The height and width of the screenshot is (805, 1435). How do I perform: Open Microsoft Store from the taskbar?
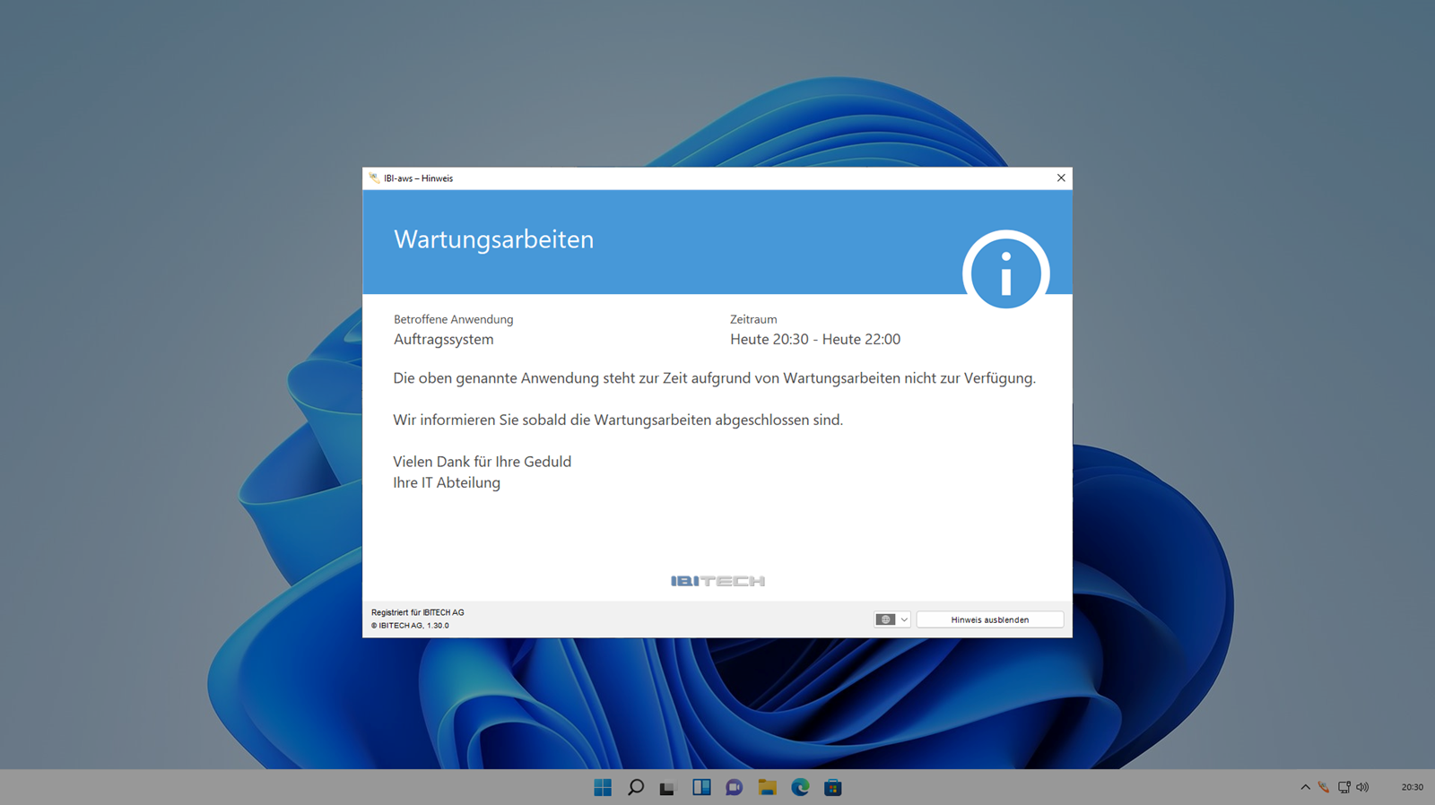point(832,787)
